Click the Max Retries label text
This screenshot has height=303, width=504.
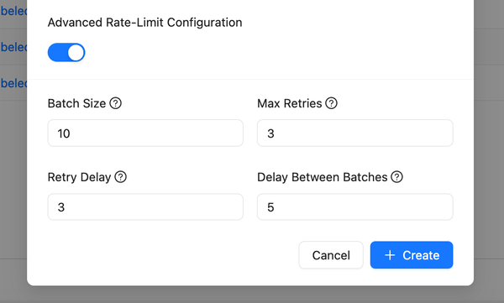[289, 103]
